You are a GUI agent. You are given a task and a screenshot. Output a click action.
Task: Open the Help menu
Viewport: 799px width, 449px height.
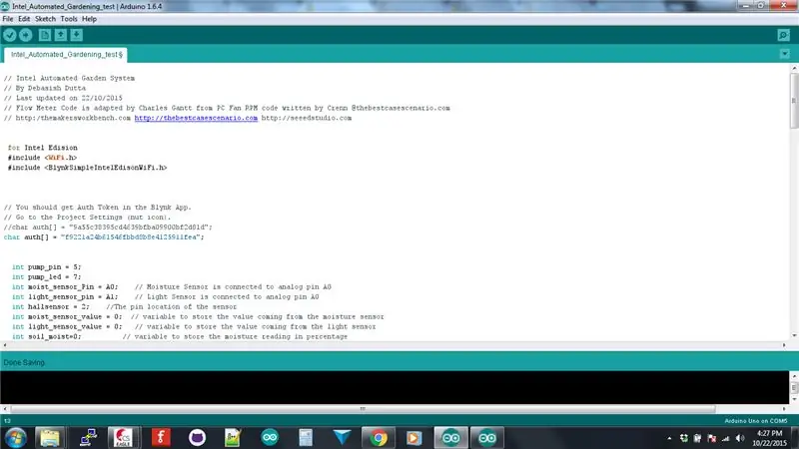point(89,19)
